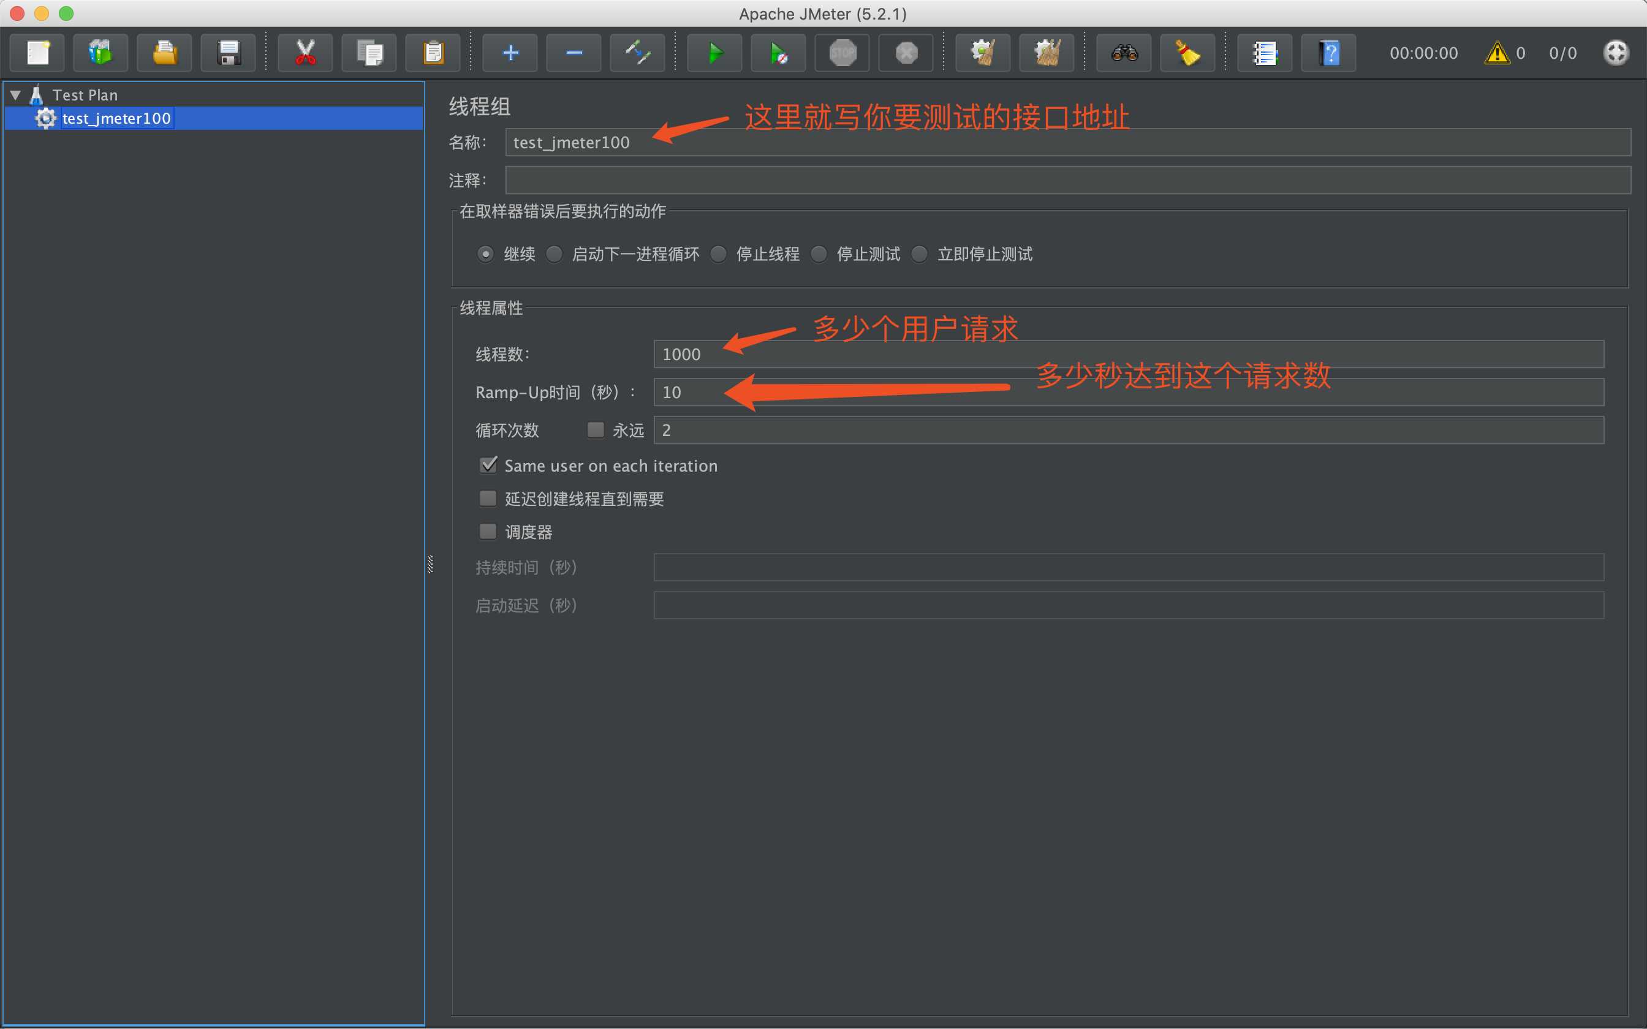Click the 注释 comments input field
Screen dimensions: 1647x1029
click(x=1068, y=180)
